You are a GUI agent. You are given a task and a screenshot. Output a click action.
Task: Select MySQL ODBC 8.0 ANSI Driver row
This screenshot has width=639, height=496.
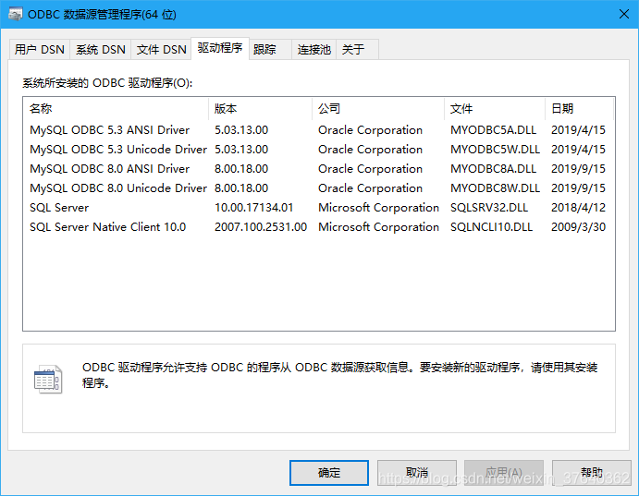319,169
